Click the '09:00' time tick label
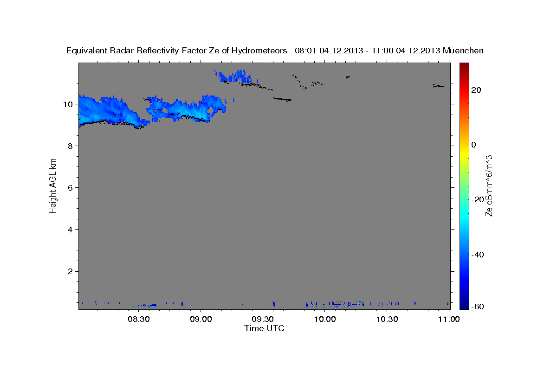Image resolution: width=557 pixels, height=371 pixels. (x=201, y=319)
